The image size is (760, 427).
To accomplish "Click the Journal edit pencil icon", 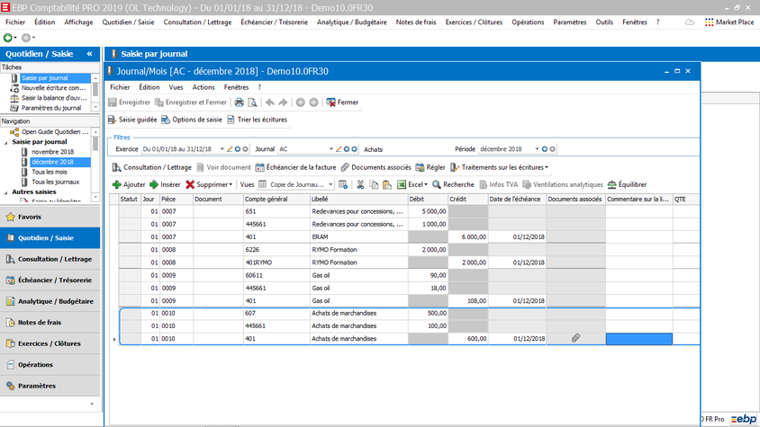I will tap(339, 149).
